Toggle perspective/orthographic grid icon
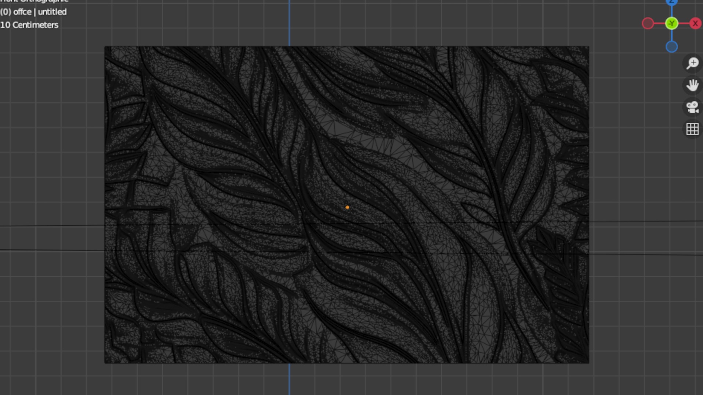 click(x=692, y=129)
